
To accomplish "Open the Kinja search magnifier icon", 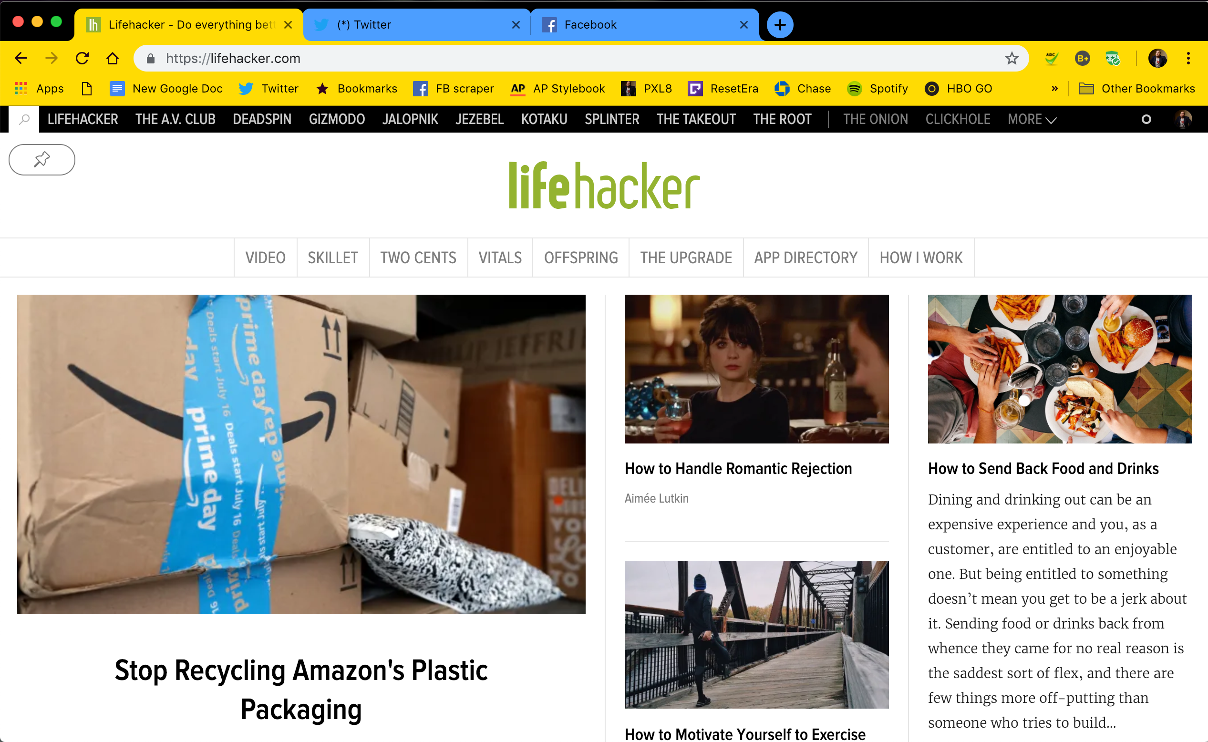I will [x=24, y=119].
